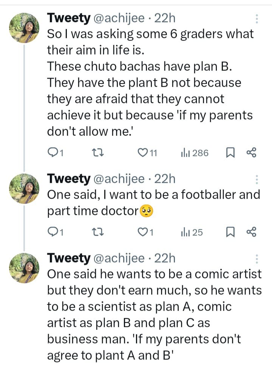Click Tweety's avatar on the first tweet
272x365 pixels.
click(x=24, y=28)
